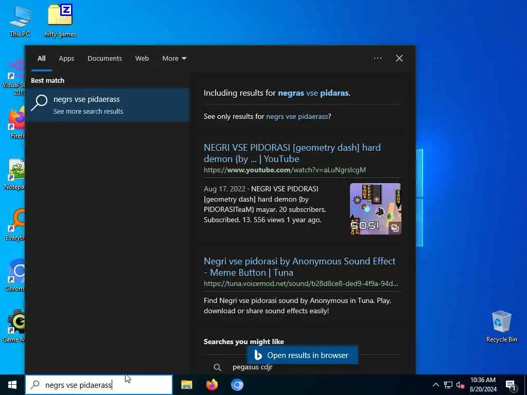This screenshot has width=527, height=395.
Task: Open the notification center icon
Action: pos(511,385)
